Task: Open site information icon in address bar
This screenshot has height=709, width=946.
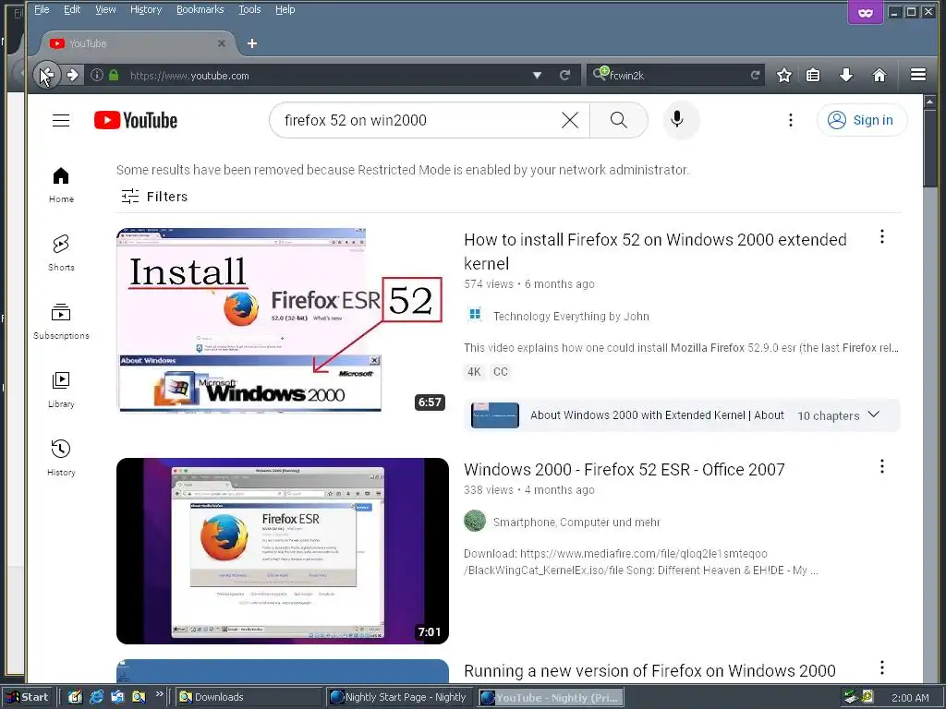Action: (96, 76)
